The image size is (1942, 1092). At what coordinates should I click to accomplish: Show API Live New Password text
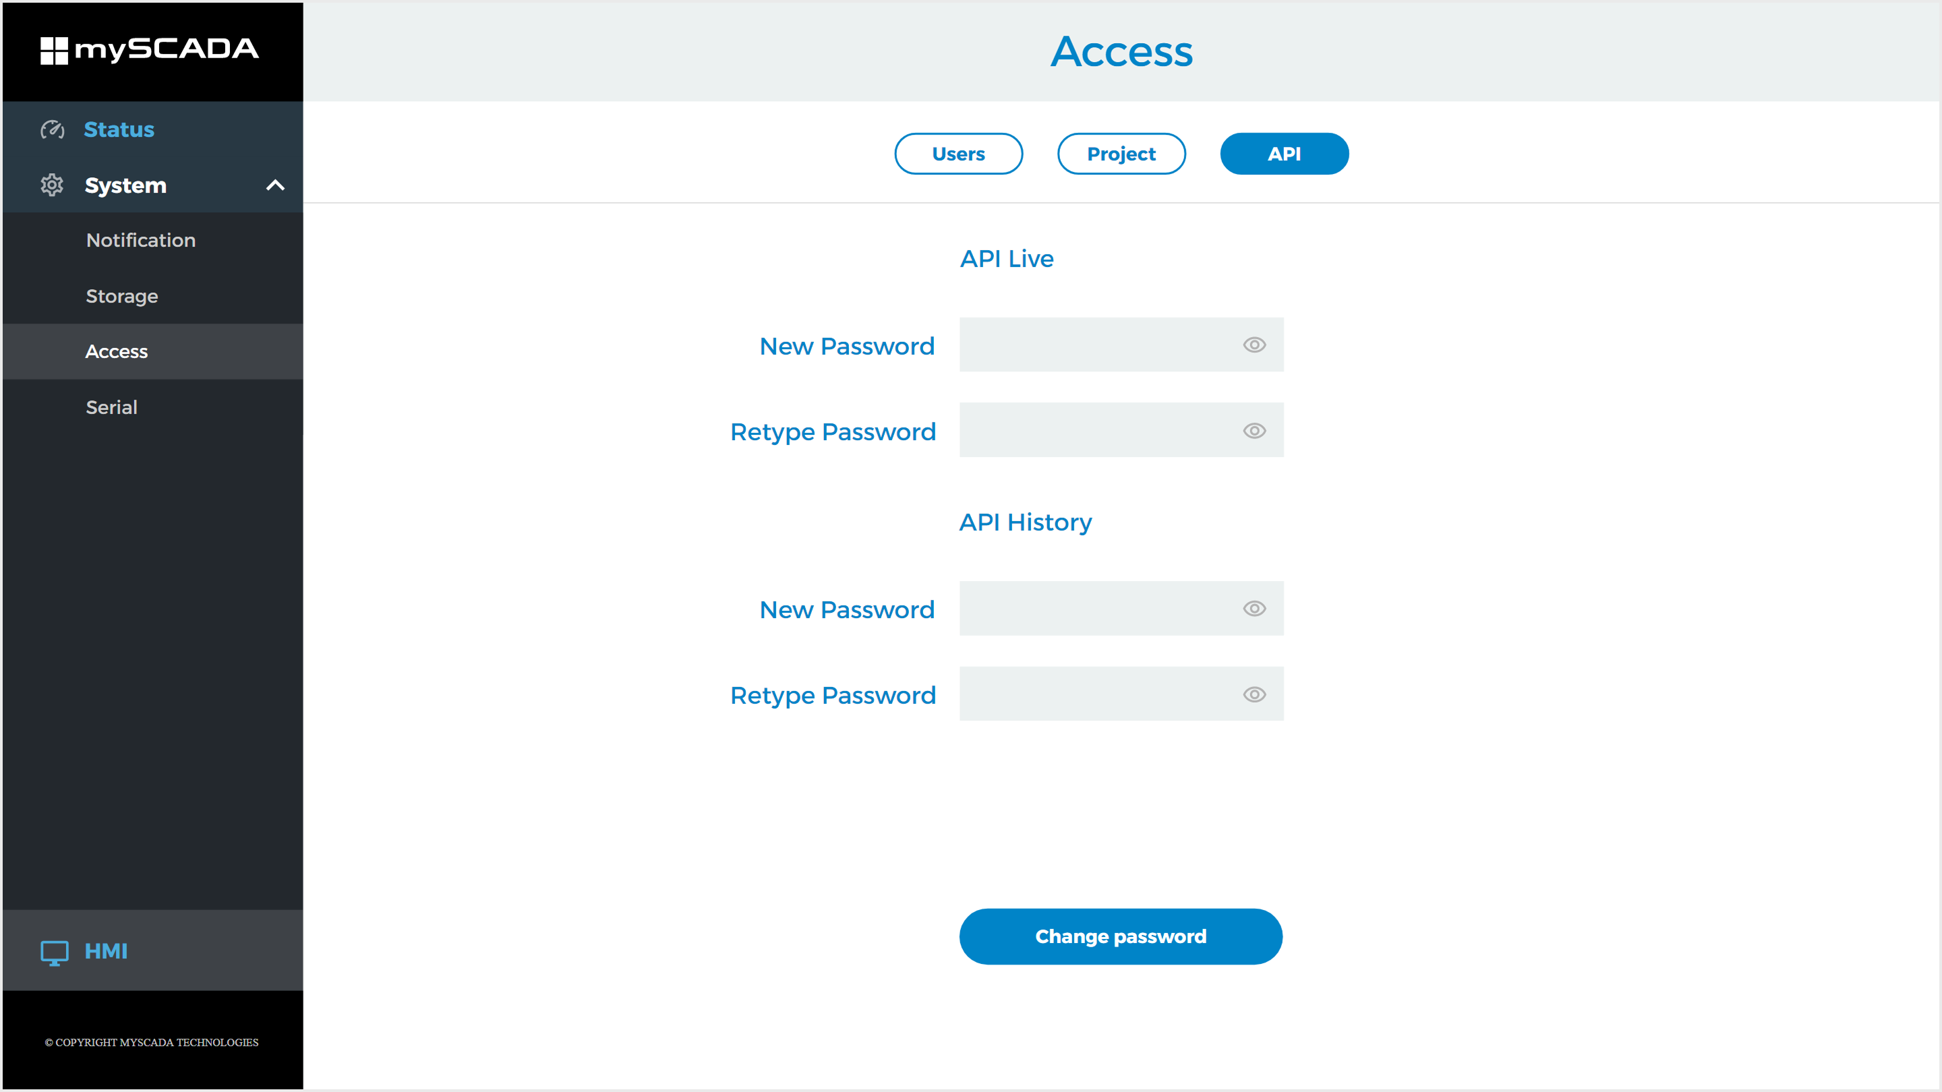click(x=1254, y=345)
